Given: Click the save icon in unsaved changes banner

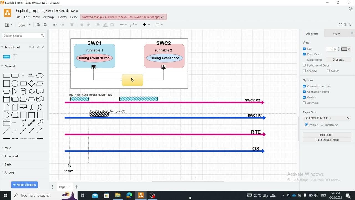Looking at the screenshot, I should tap(163, 17).
